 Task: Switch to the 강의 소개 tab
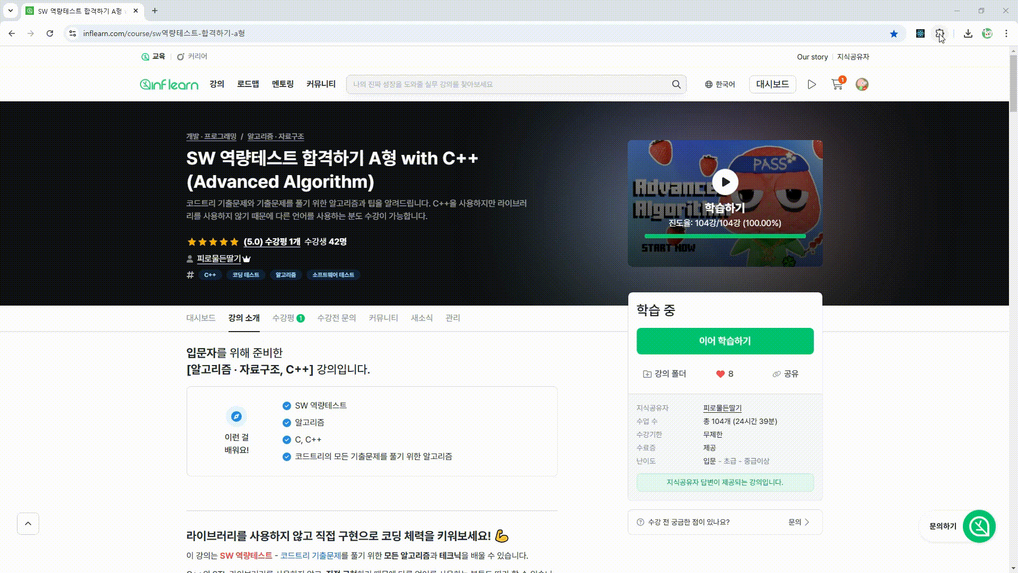click(x=244, y=318)
